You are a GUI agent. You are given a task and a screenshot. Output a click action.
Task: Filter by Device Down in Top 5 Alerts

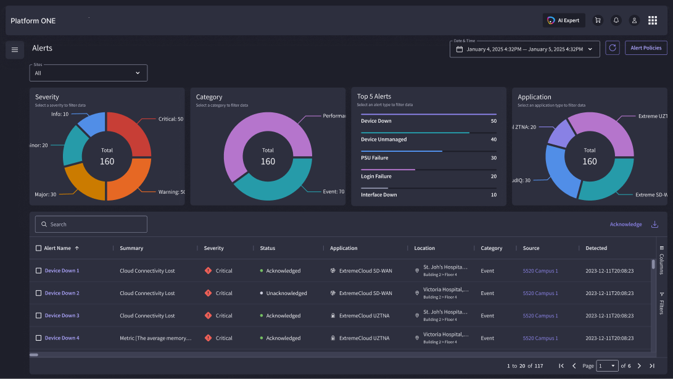point(428,119)
